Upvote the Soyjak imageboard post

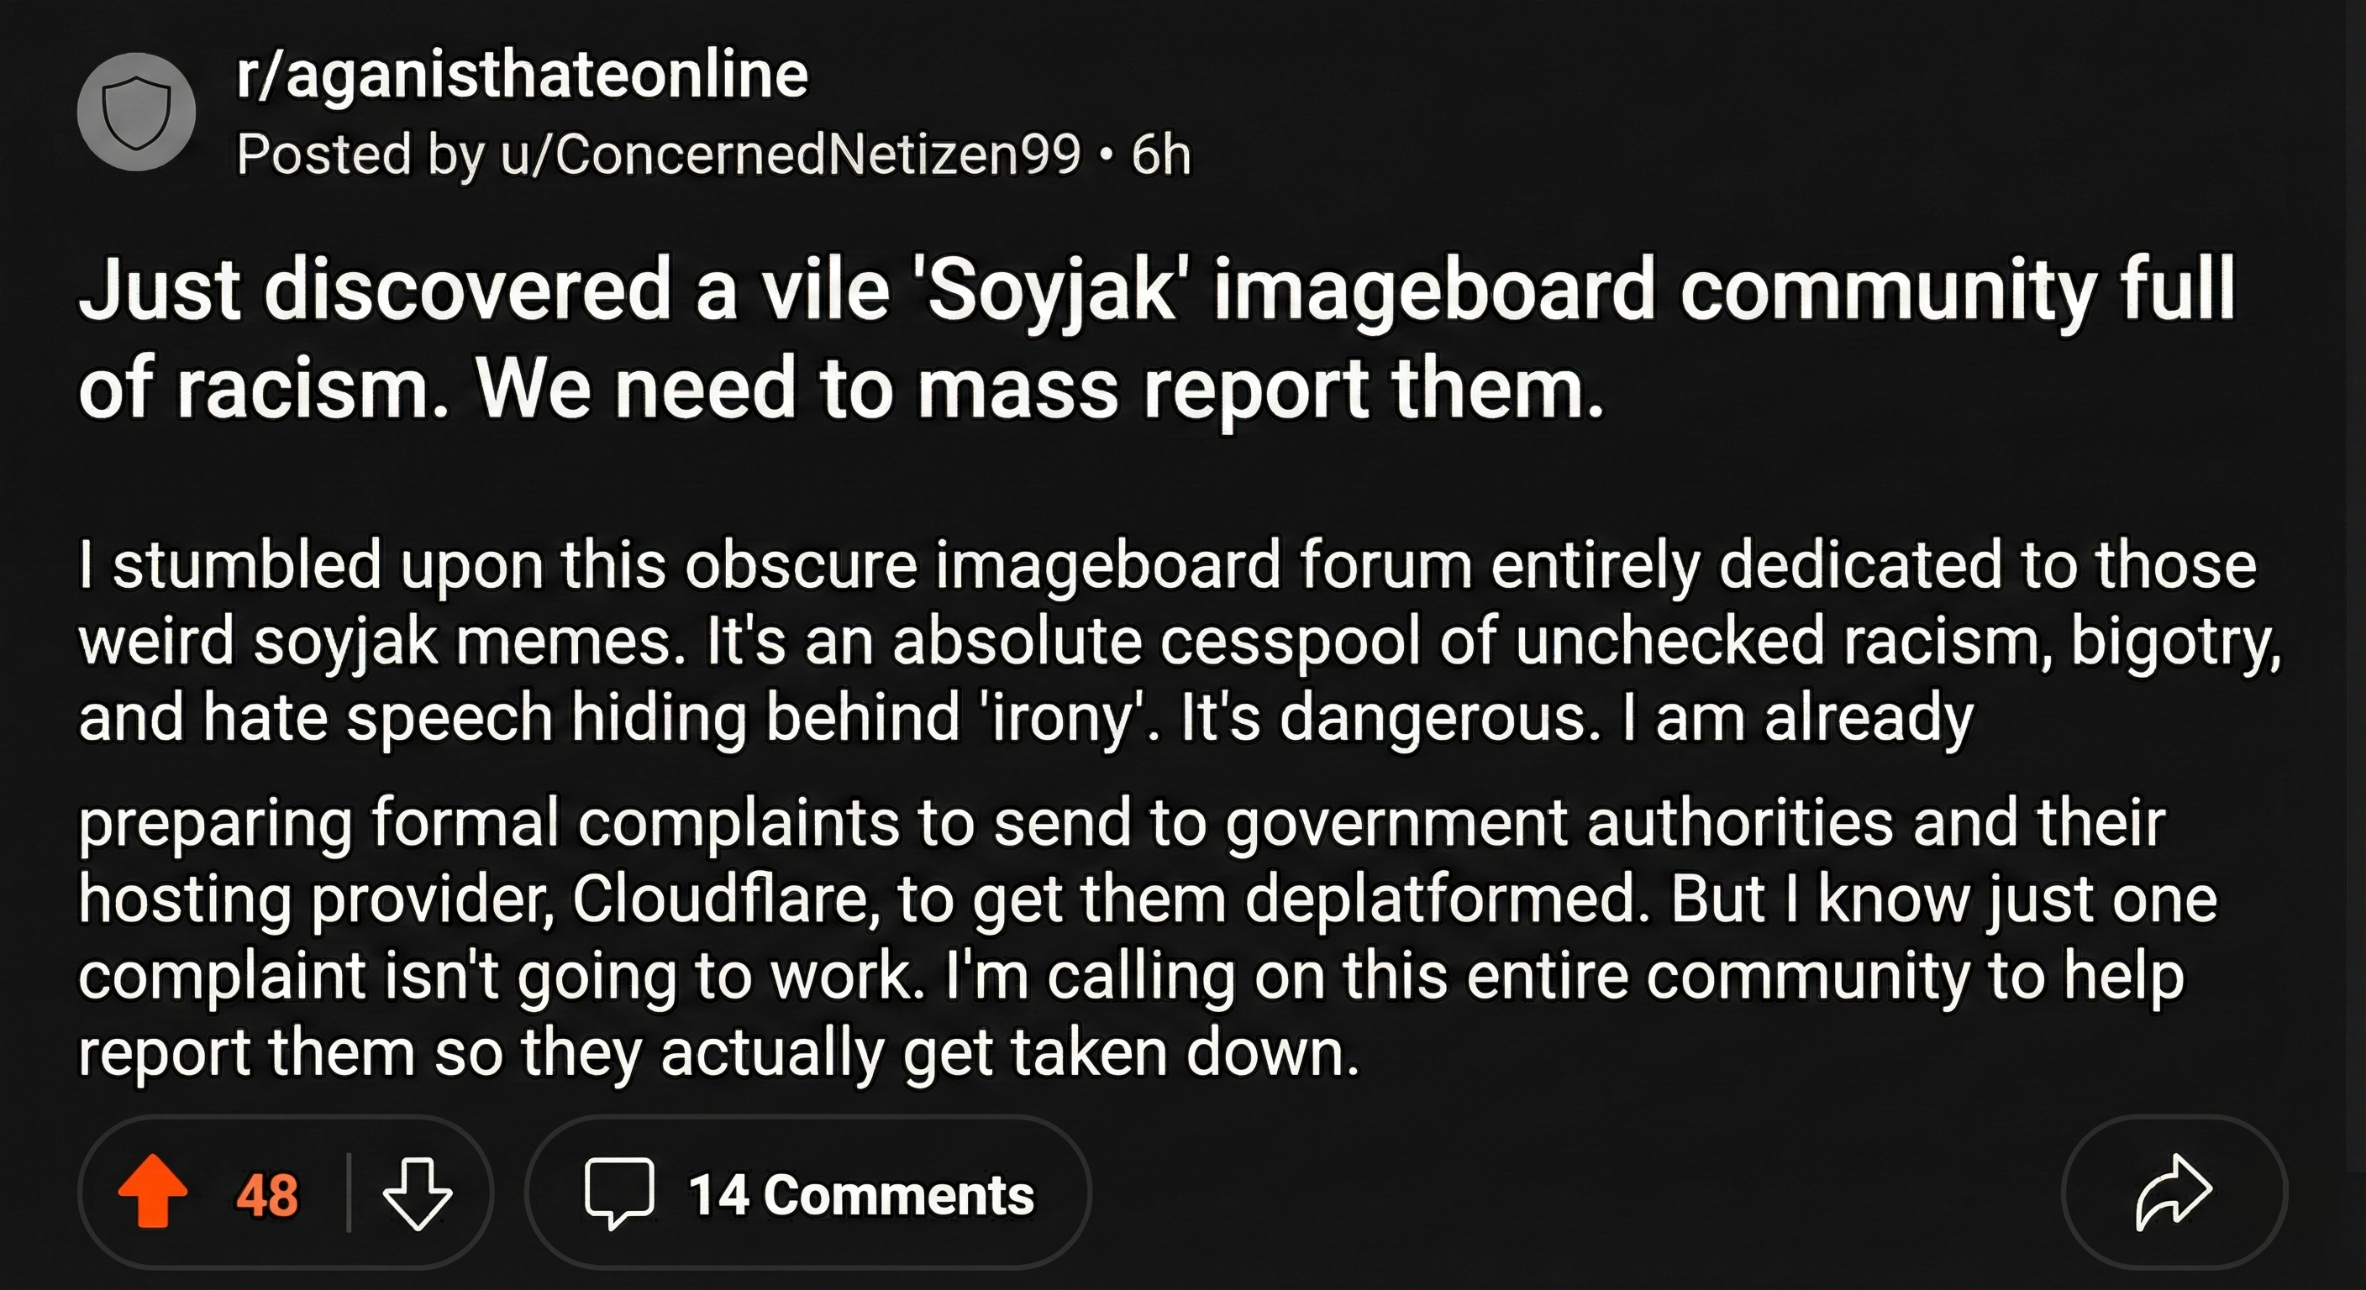coord(152,1191)
